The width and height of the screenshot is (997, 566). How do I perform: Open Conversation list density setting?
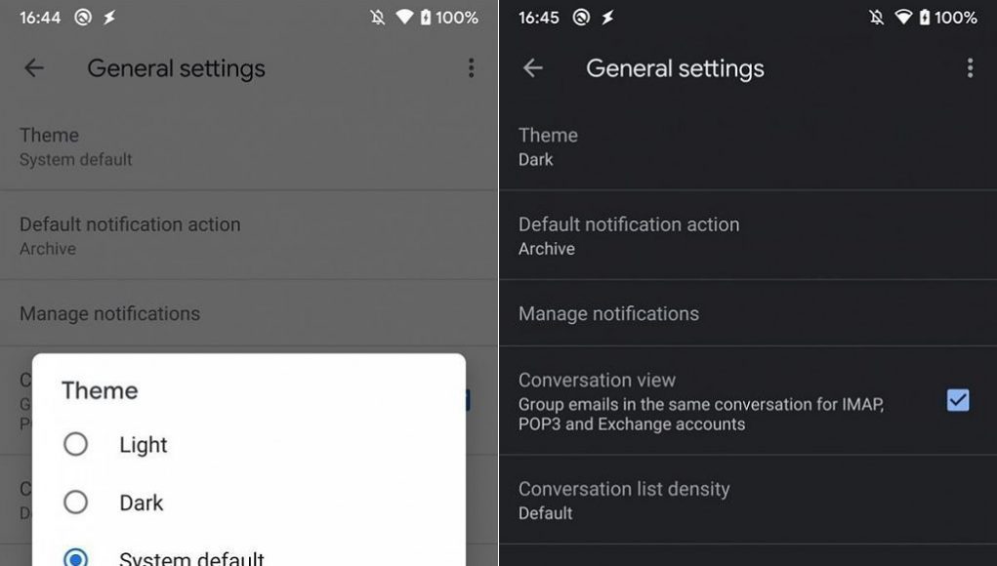click(748, 500)
